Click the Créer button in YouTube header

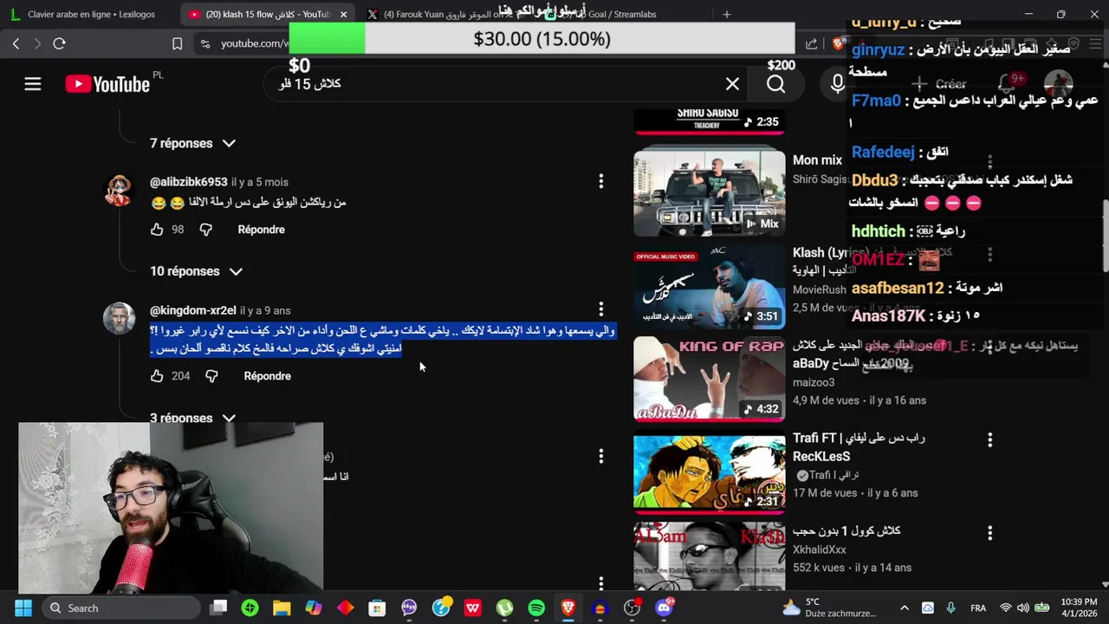click(938, 84)
